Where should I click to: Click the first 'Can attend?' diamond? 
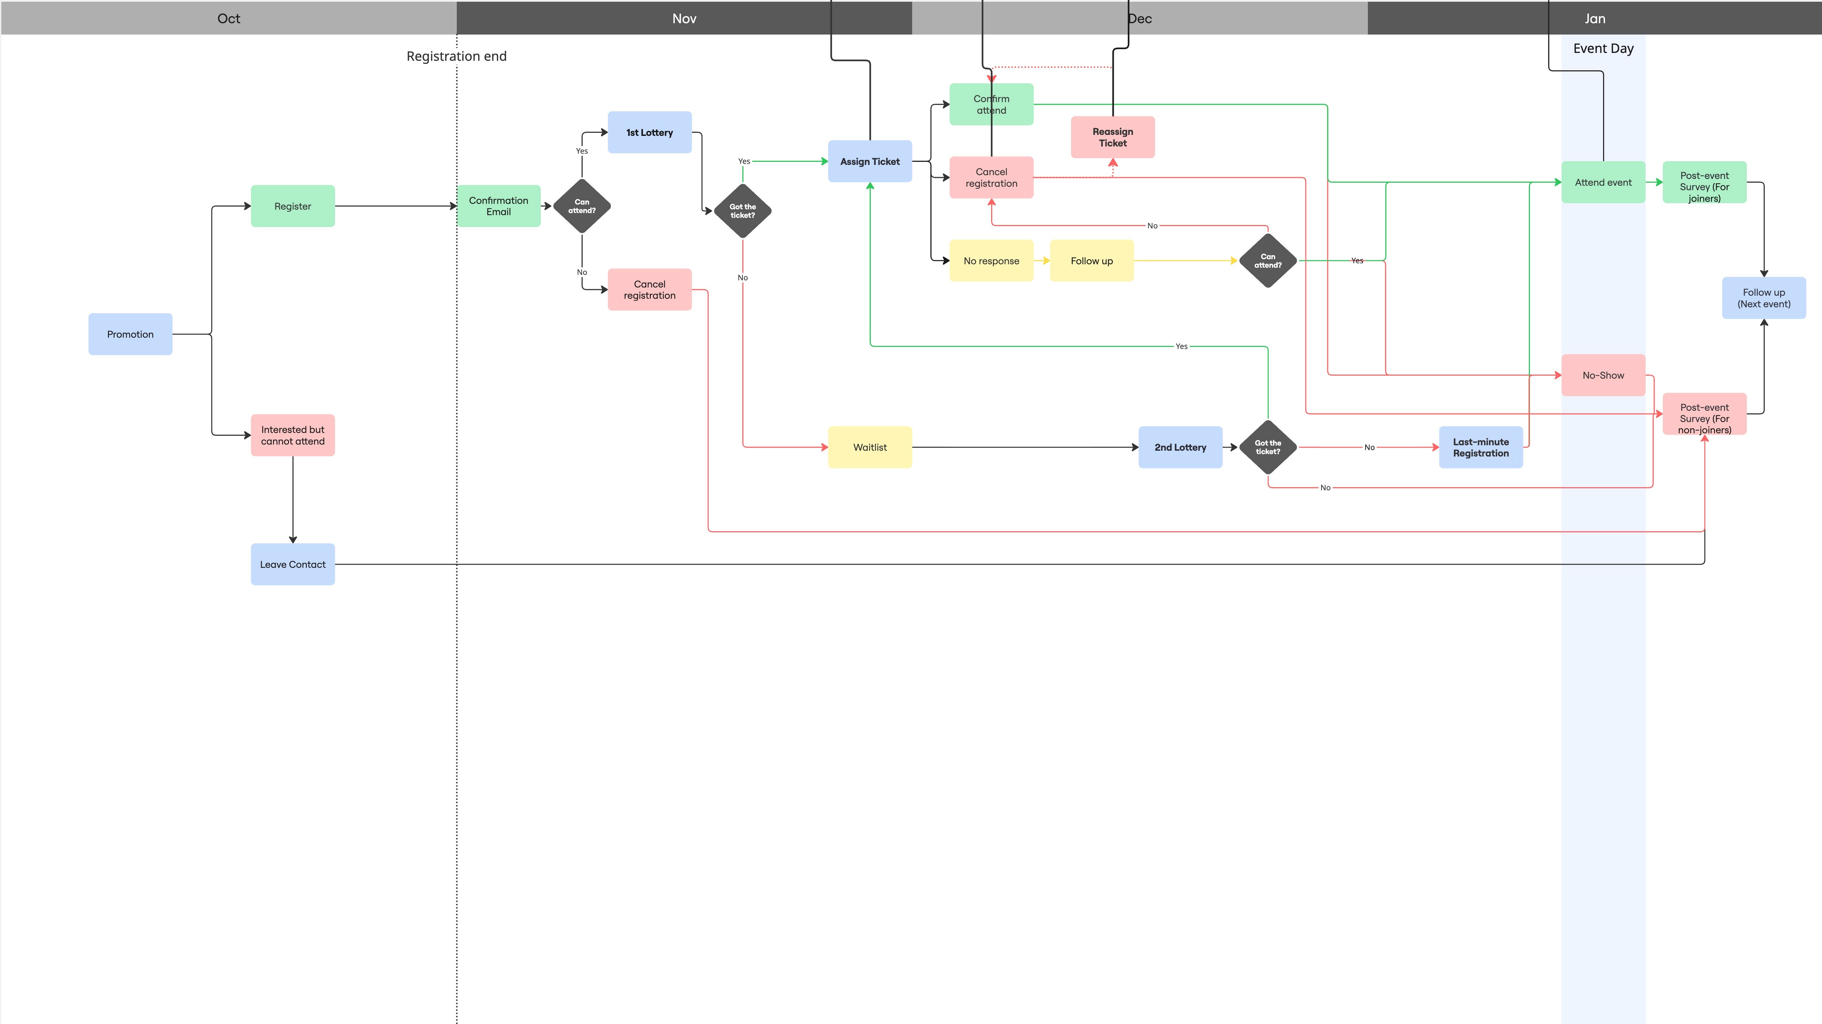point(581,206)
